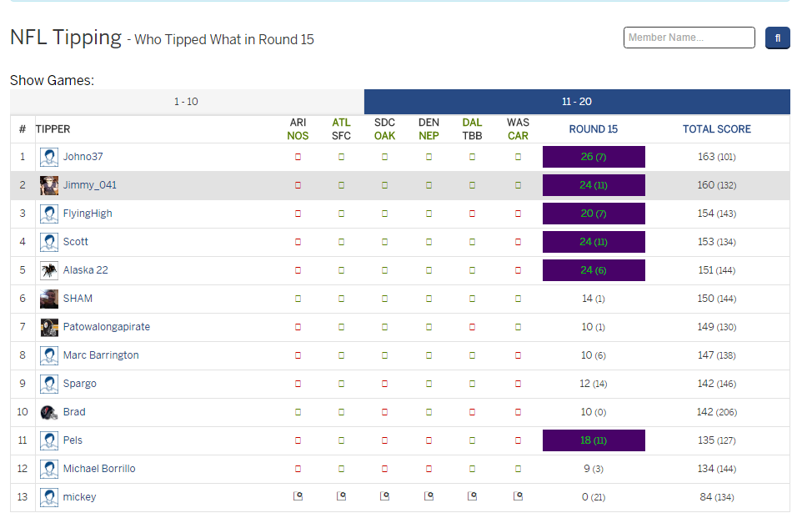
Task: Click Scott's tip box for DAL TBB
Action: (x=472, y=242)
